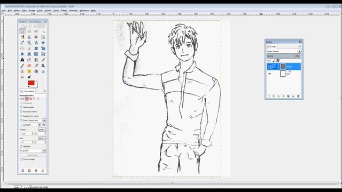The height and width of the screenshot is (192, 342).
Task: Enable the Expand from center checkbox
Action: click(x=21, y=116)
